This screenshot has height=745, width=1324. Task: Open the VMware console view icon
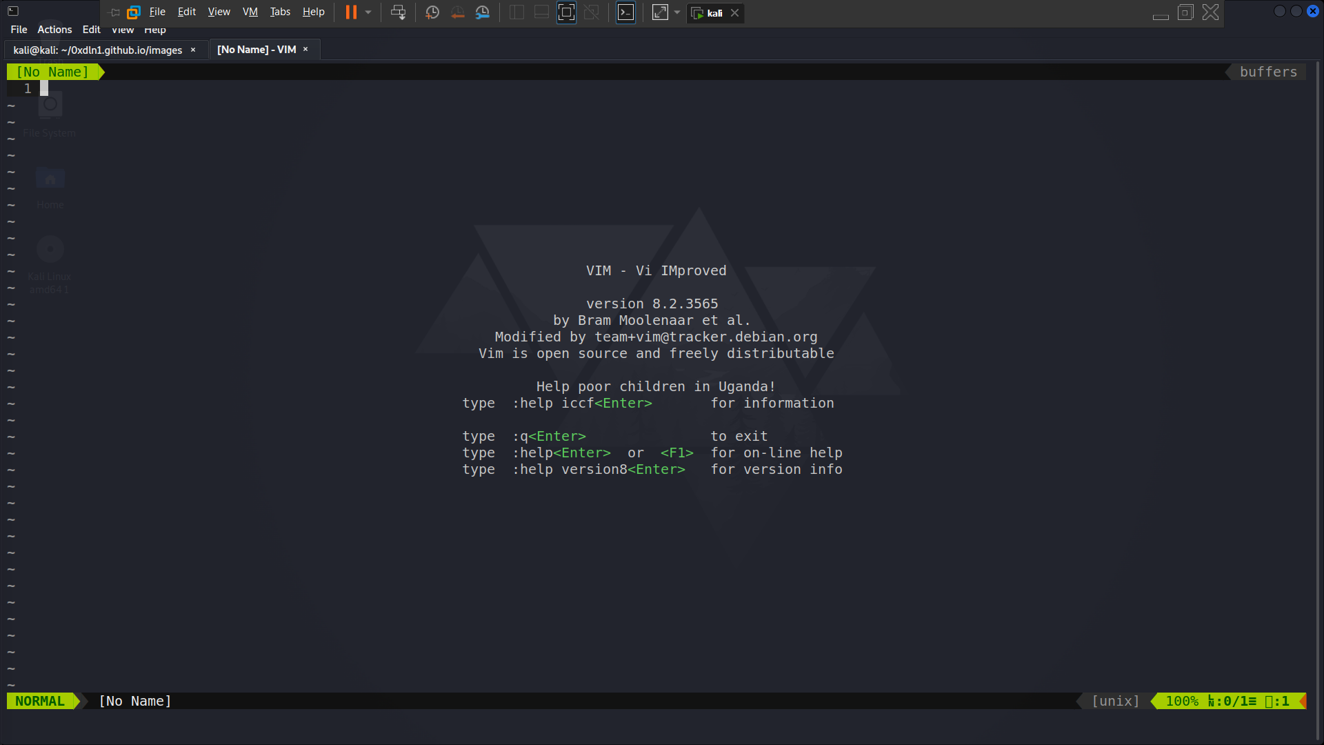tap(625, 12)
